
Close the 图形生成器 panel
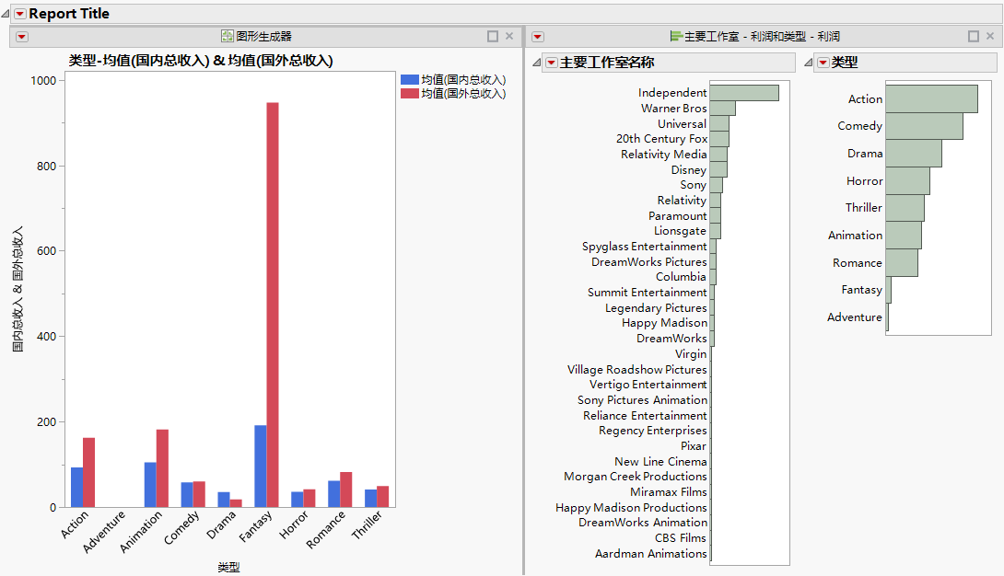point(509,37)
